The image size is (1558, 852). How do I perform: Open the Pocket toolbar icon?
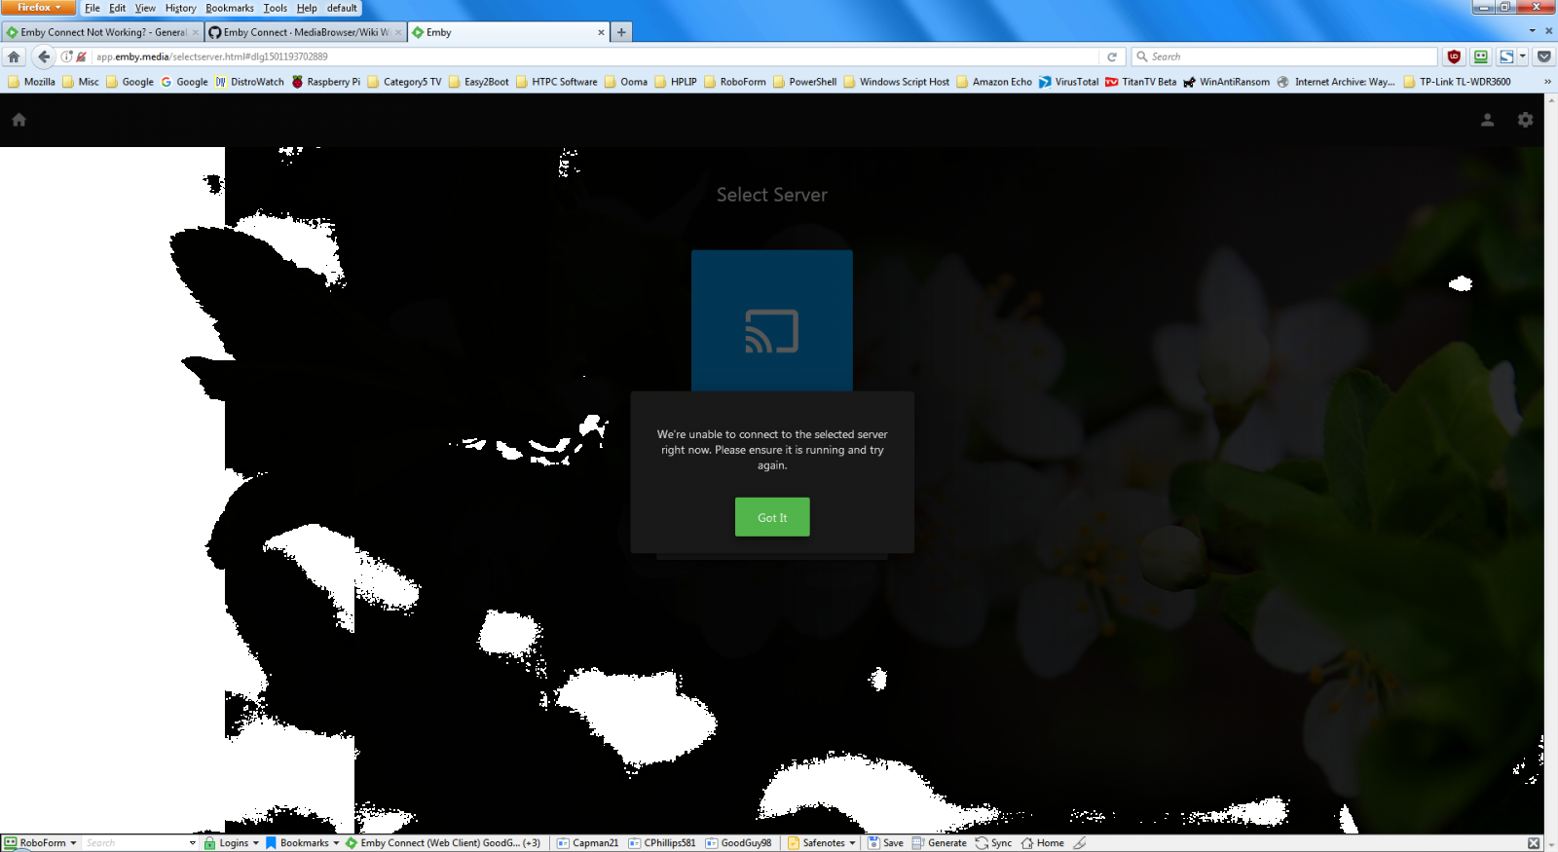tap(1544, 56)
